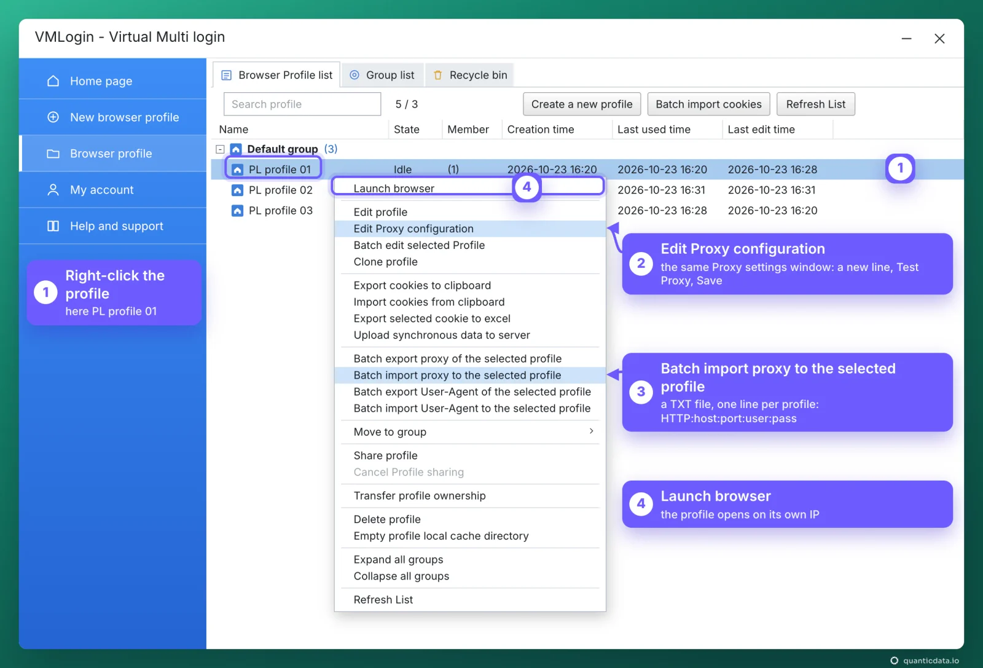Click the Browser Profile list tab icon
983x668 pixels.
pyautogui.click(x=227, y=75)
